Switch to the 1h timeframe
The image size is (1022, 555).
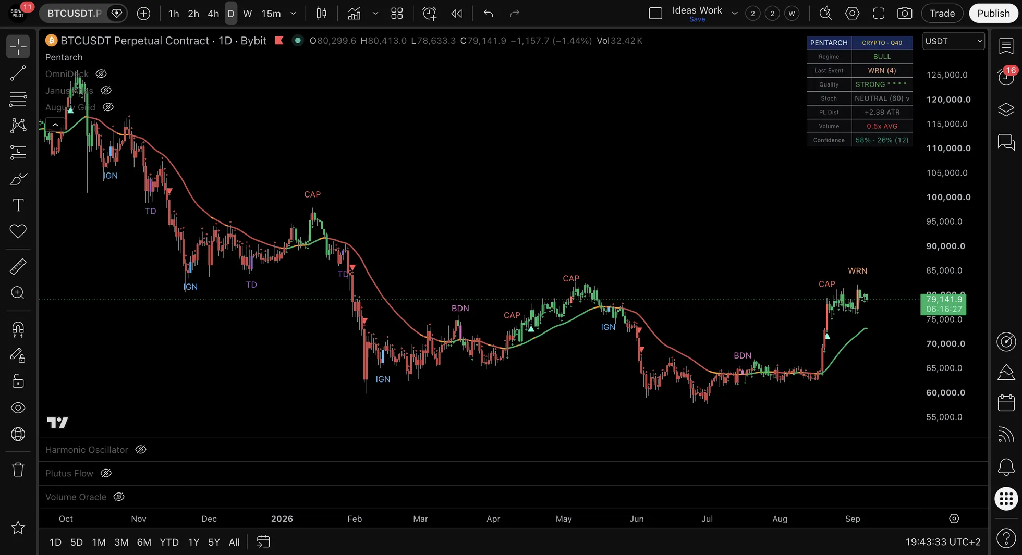(x=174, y=13)
